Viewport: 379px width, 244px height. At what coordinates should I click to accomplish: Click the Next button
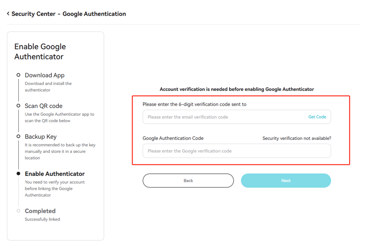pos(286,181)
